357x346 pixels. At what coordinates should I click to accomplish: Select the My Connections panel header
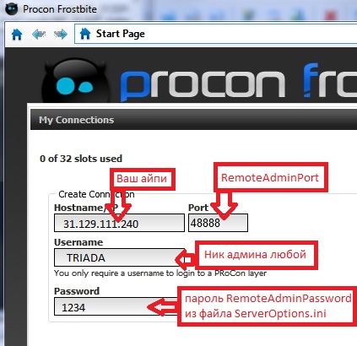pyautogui.click(x=193, y=120)
